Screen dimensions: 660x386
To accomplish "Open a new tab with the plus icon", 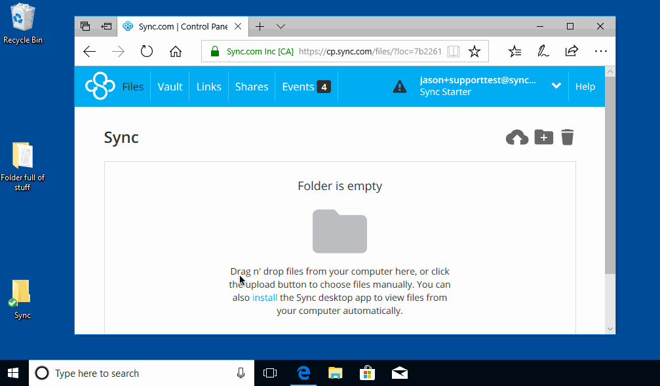I will 260,26.
